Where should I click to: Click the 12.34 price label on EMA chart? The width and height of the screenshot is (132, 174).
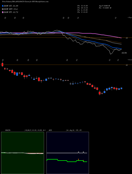(x=124, y=53)
